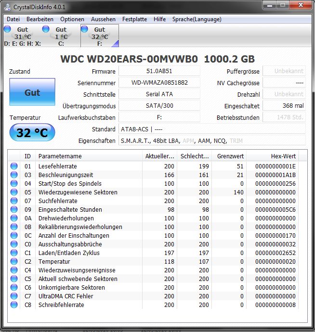Click status orb for Beschleunigungszeit row
Viewport: 315px width, 332px height.
[14, 175]
